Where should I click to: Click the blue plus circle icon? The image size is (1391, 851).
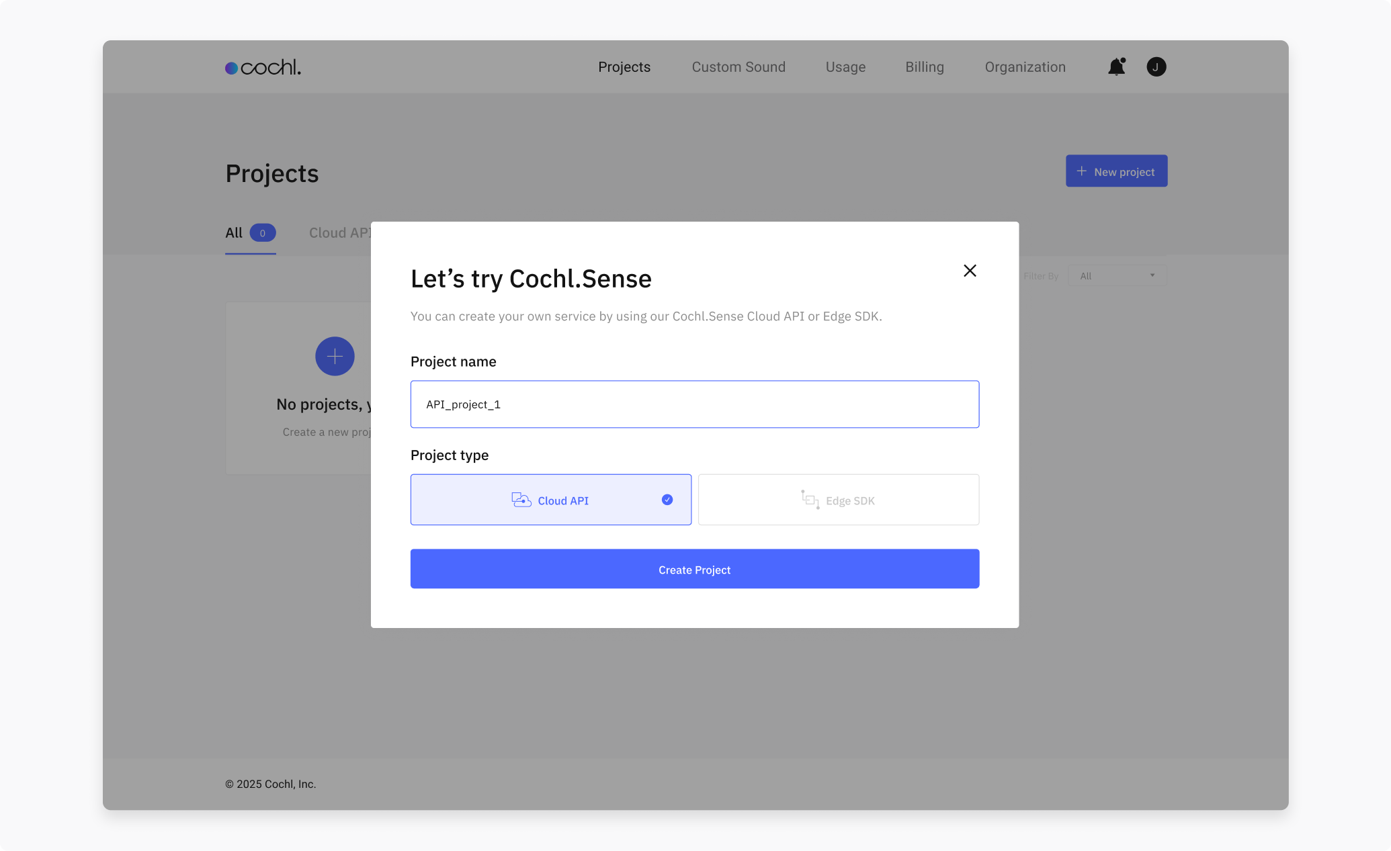335,356
